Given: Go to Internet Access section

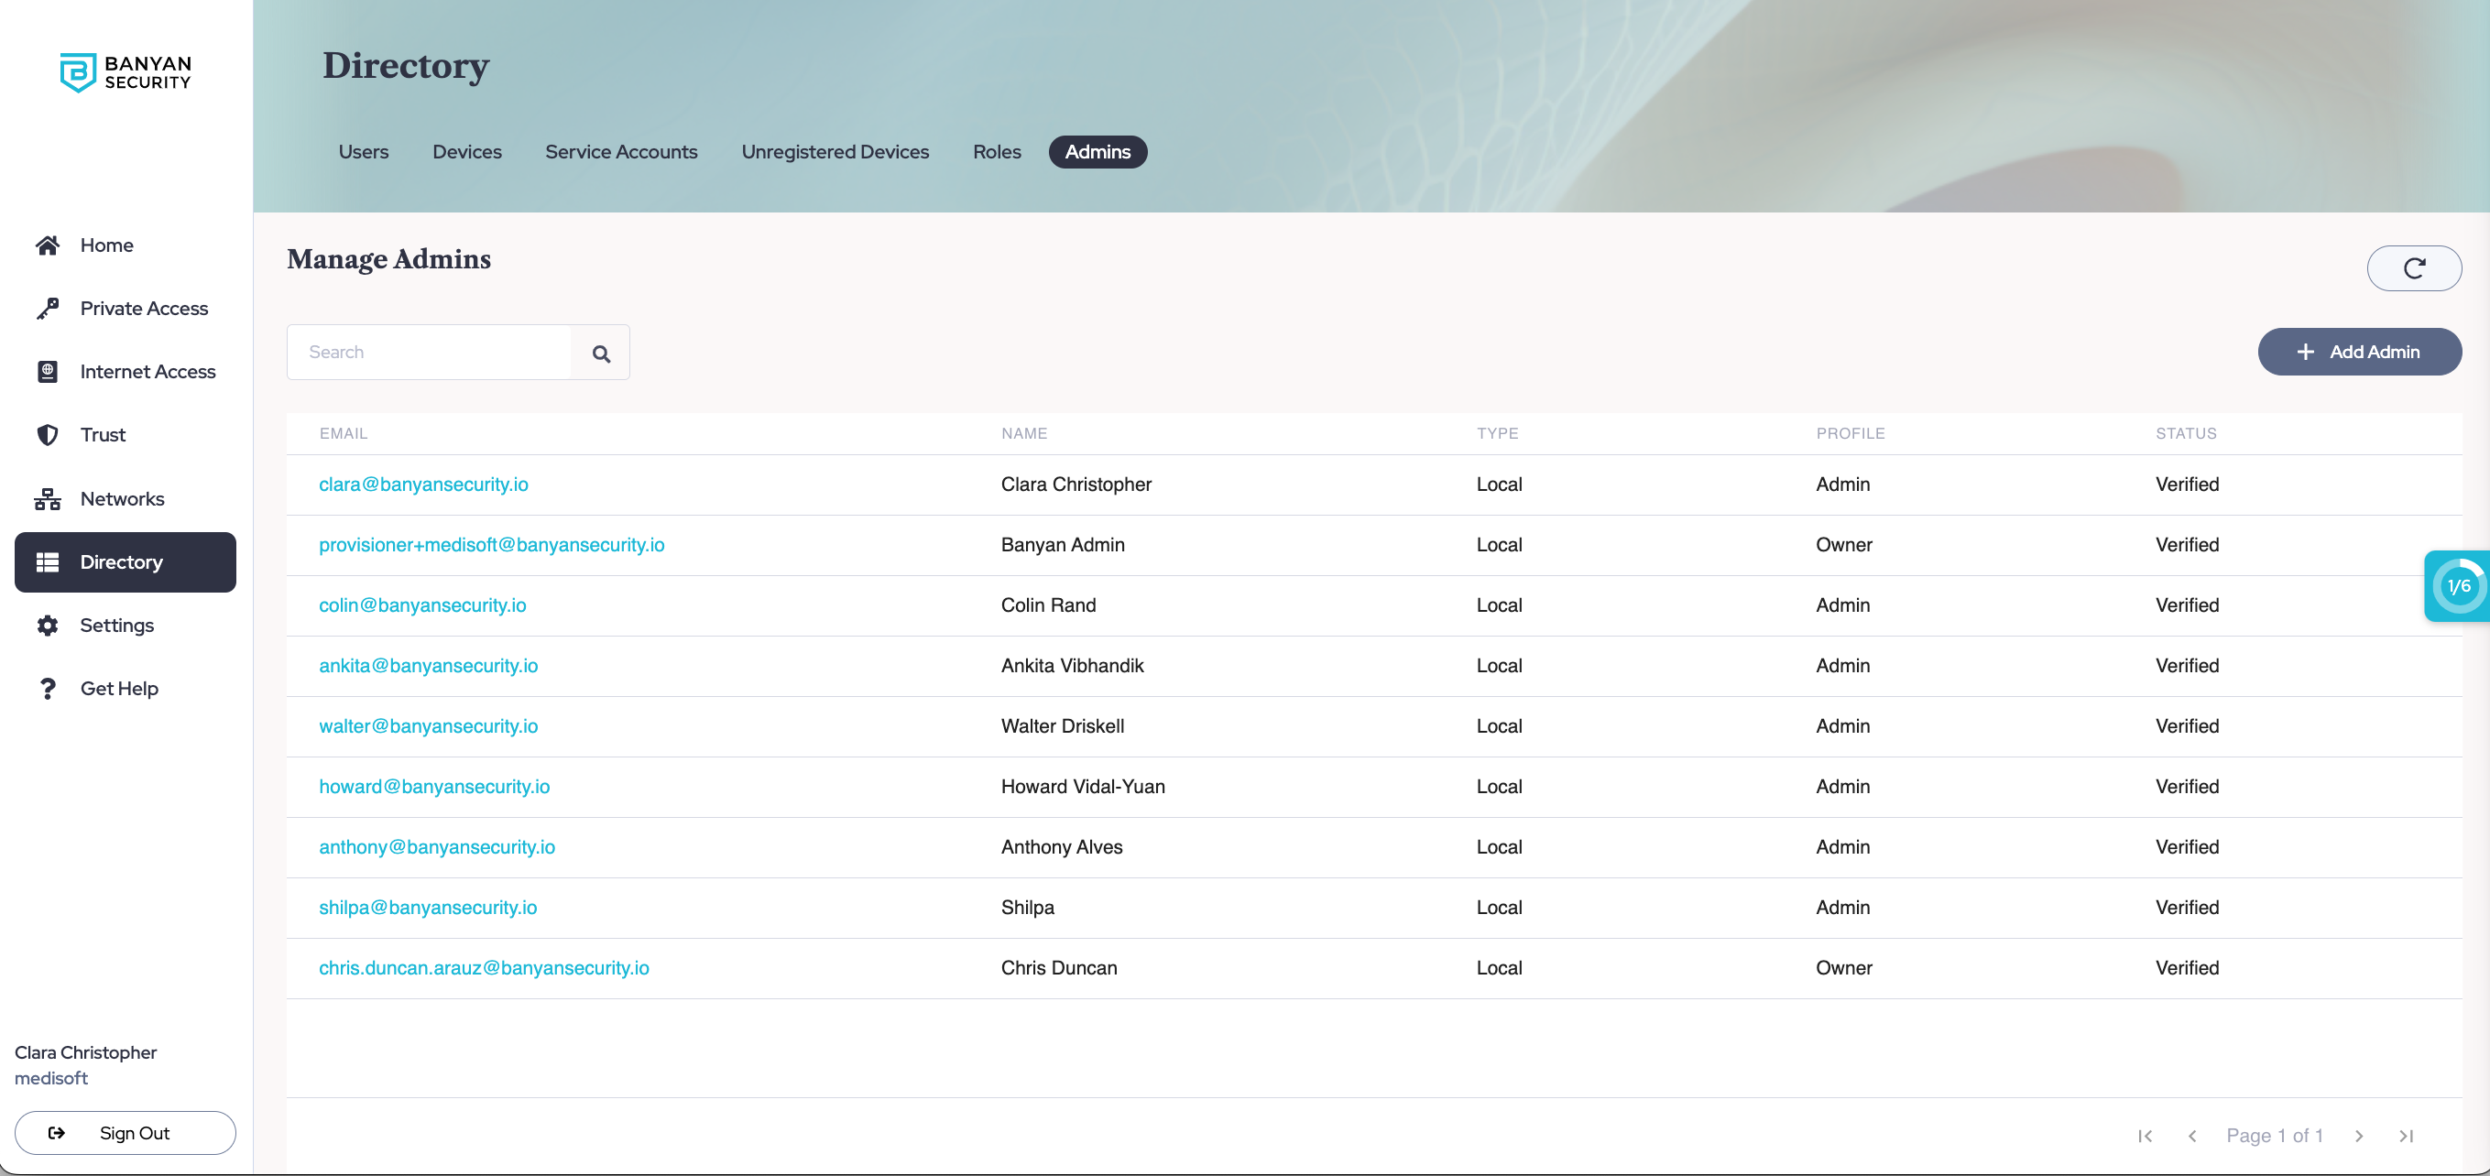Looking at the screenshot, I should 147,372.
